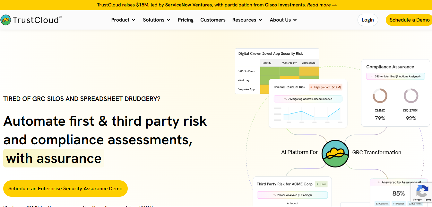
Task: Click the SAP On-Prem Identity green cell
Action: coord(270,71)
